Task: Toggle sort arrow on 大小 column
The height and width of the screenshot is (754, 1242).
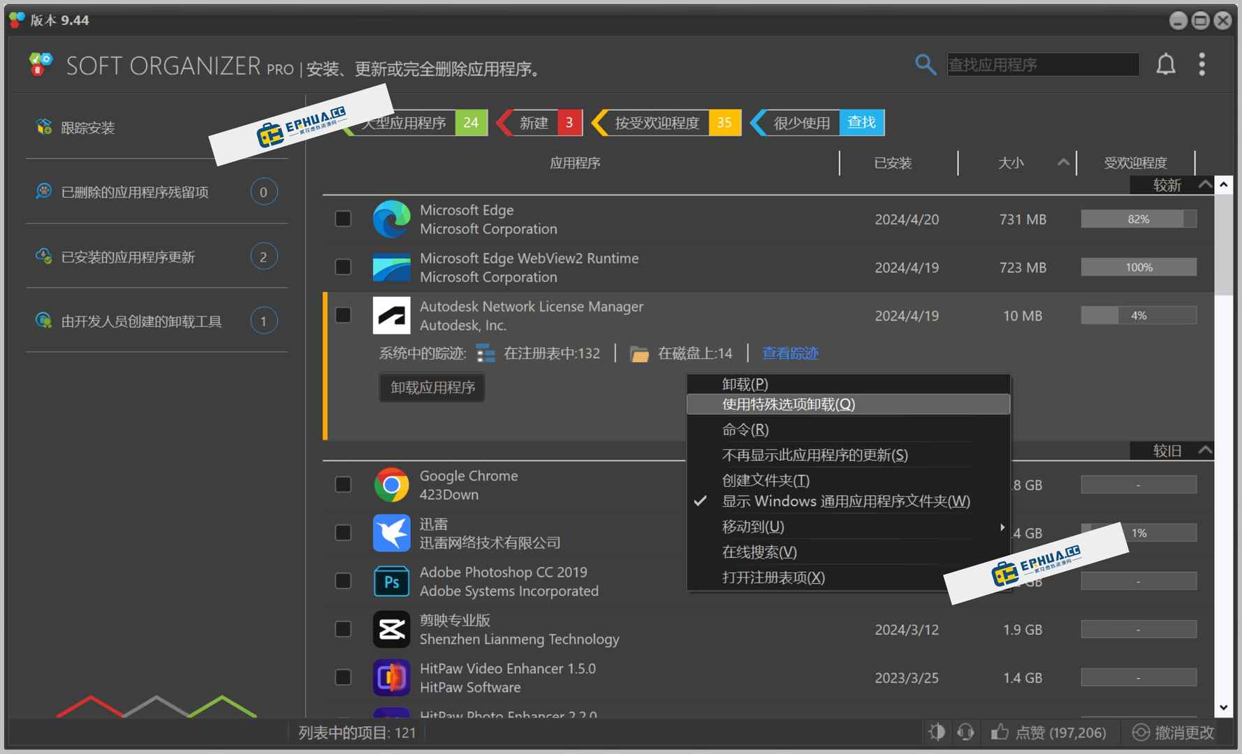Action: click(x=1062, y=163)
